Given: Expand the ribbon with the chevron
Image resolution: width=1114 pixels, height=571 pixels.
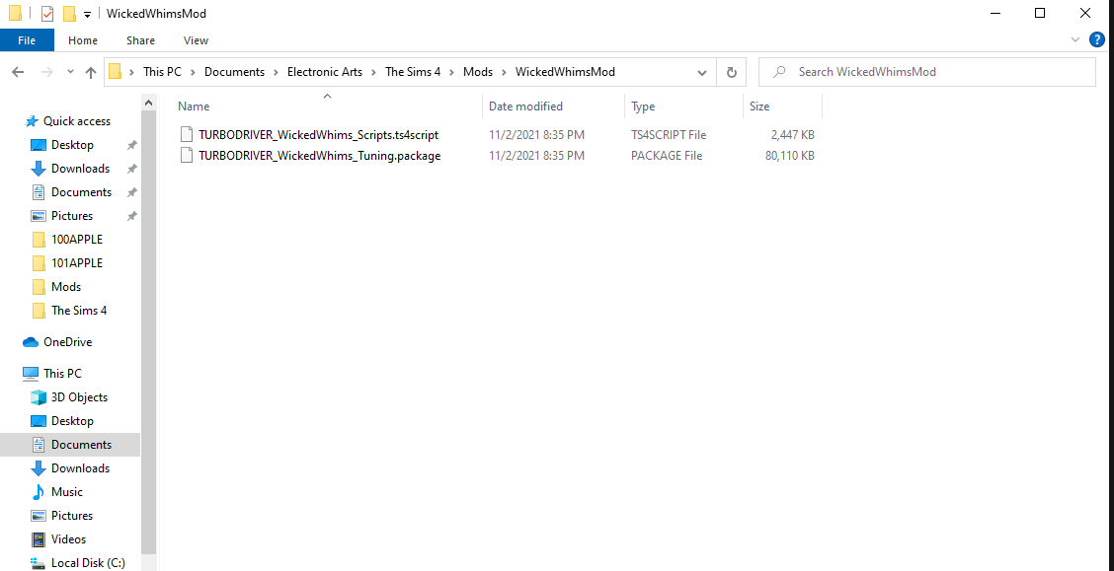Looking at the screenshot, I should pos(1075,40).
